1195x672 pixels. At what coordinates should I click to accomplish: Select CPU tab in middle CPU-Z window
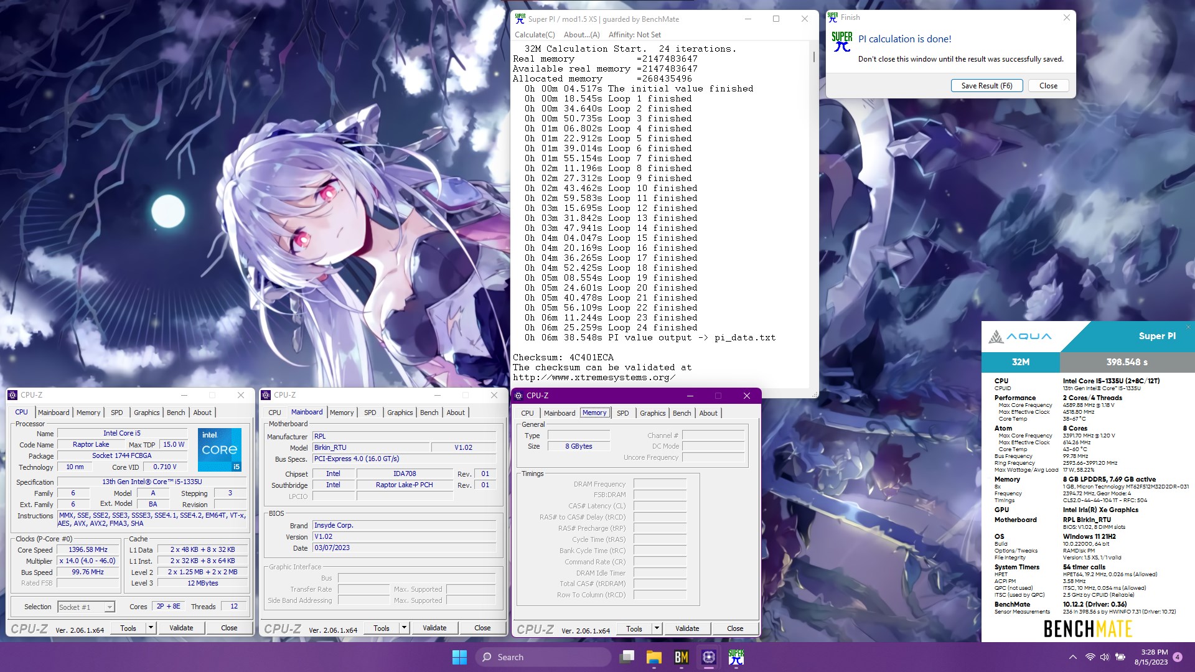pos(274,413)
